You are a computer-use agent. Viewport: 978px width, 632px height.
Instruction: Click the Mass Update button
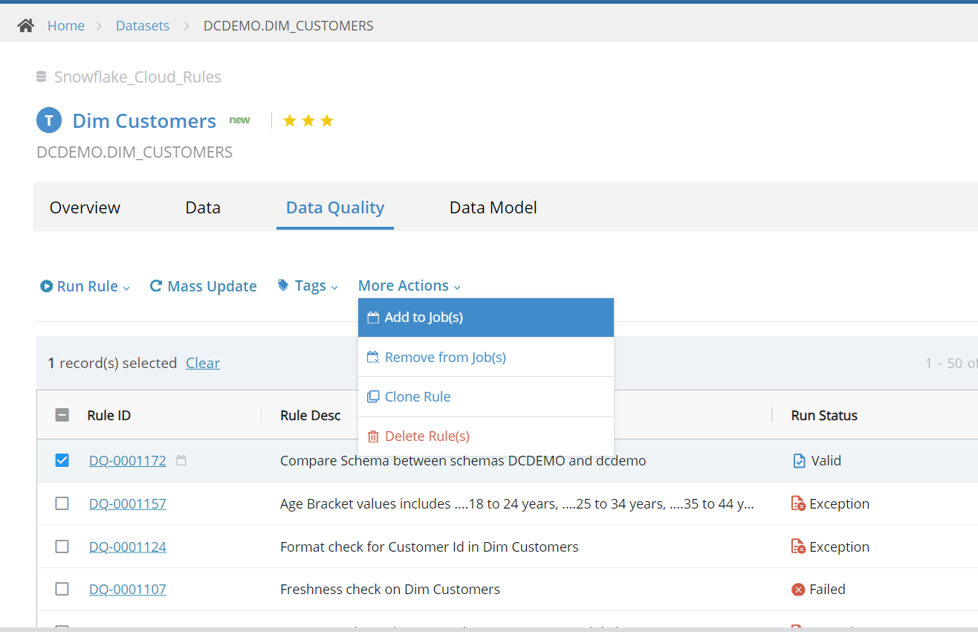coord(203,286)
